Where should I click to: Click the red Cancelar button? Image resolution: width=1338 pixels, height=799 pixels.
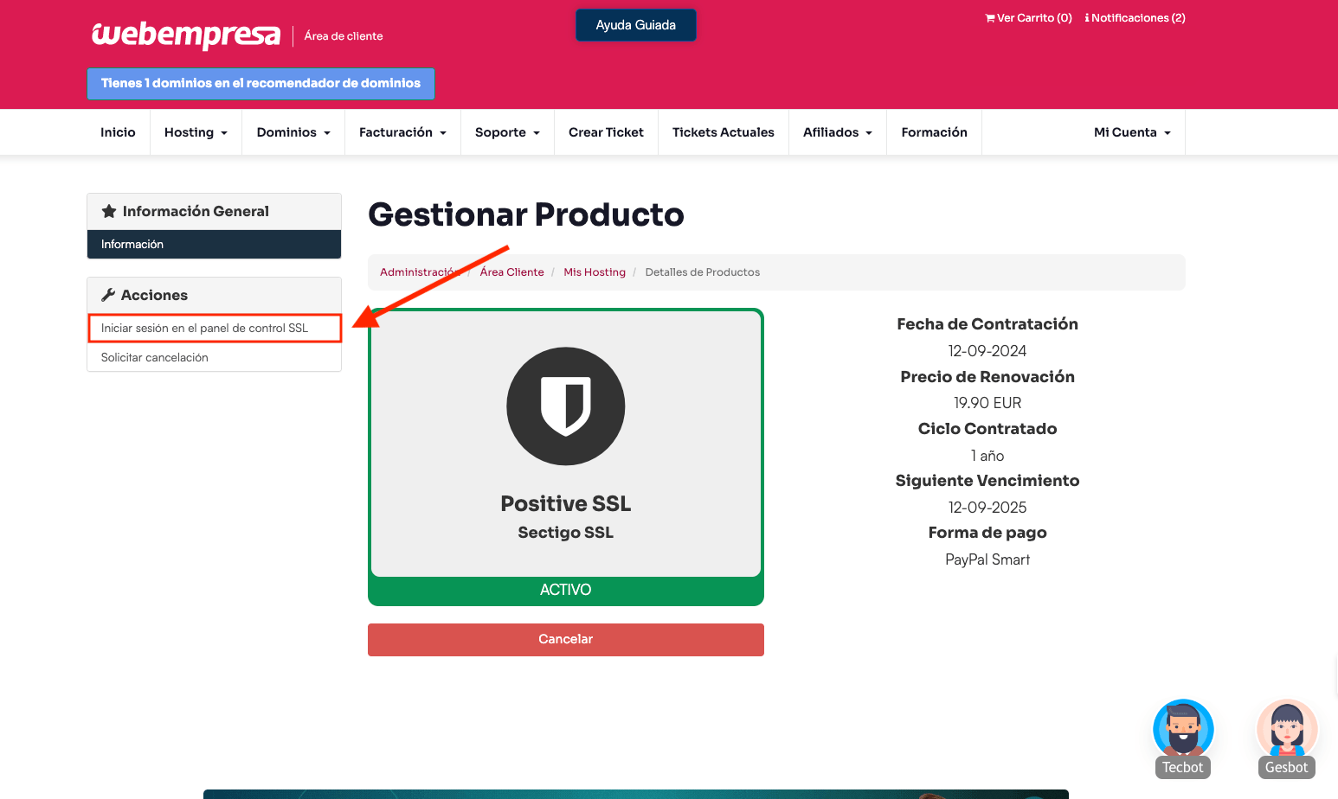566,640
